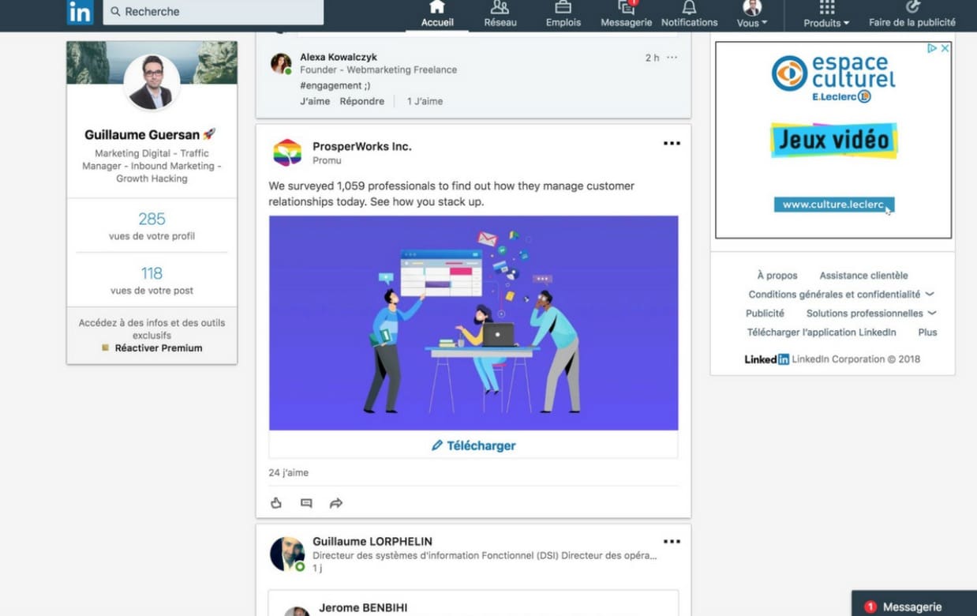Share the ProsperWorks post with arrow icon
This screenshot has height=616, width=977.
point(336,503)
